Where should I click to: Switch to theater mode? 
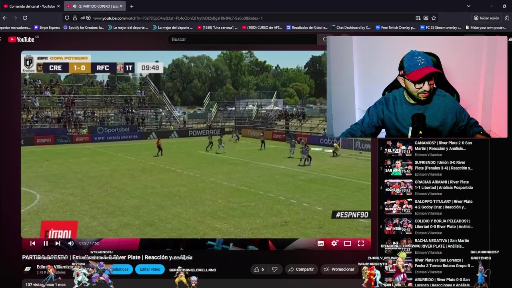click(347, 243)
